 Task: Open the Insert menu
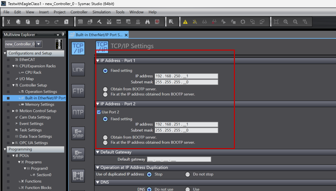(44, 12)
